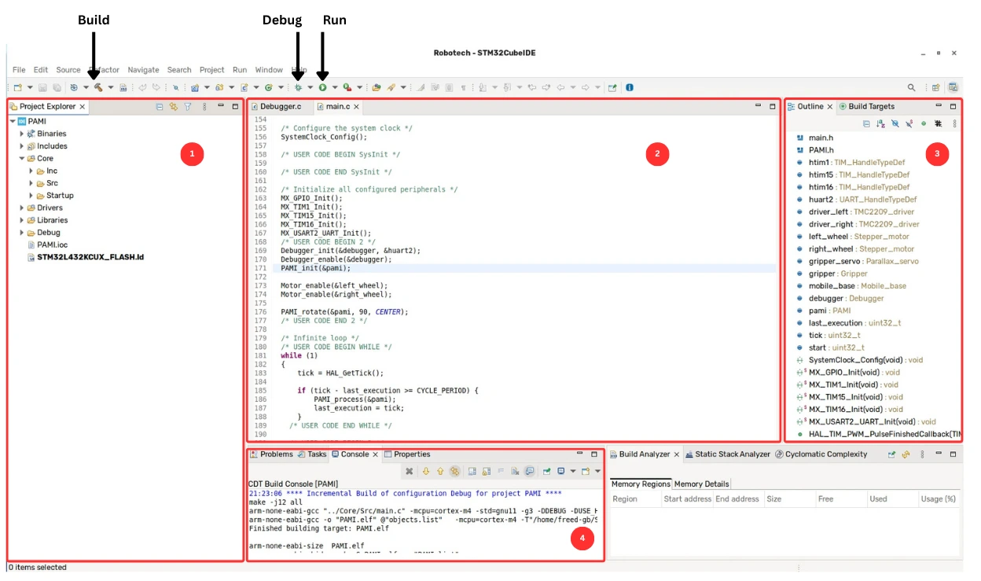This screenshot has height=581, width=981.
Task: Click the Build hammer icon in toolbar
Action: 98,87
